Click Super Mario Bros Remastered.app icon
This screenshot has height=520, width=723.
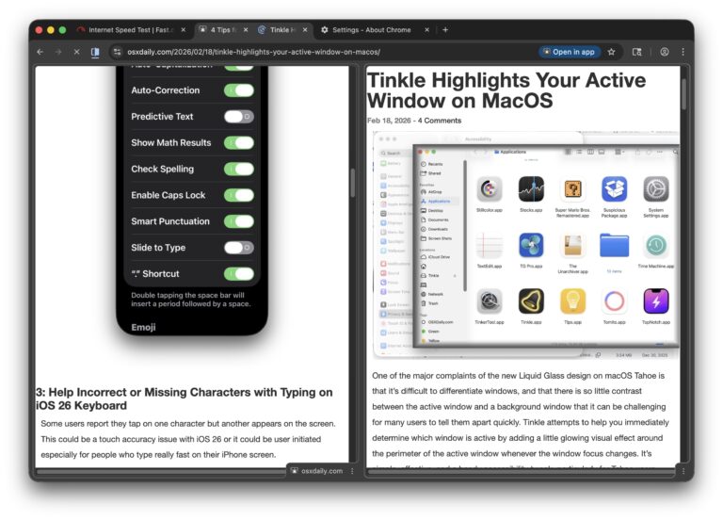(x=572, y=189)
